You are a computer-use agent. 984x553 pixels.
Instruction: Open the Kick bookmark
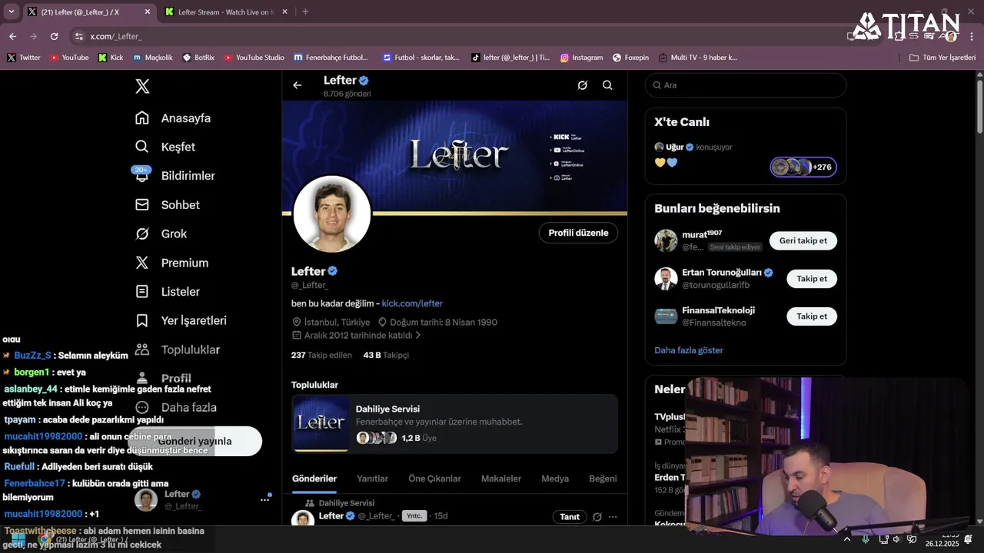tap(111, 58)
